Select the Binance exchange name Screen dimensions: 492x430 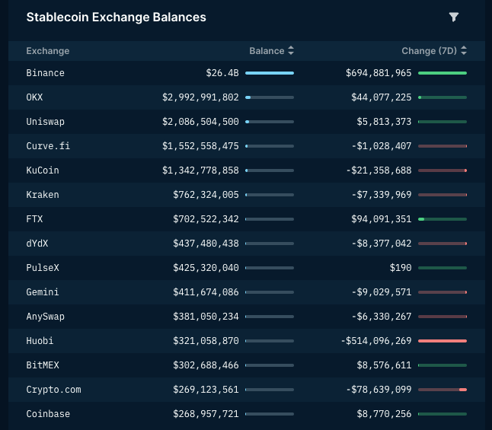tap(45, 73)
